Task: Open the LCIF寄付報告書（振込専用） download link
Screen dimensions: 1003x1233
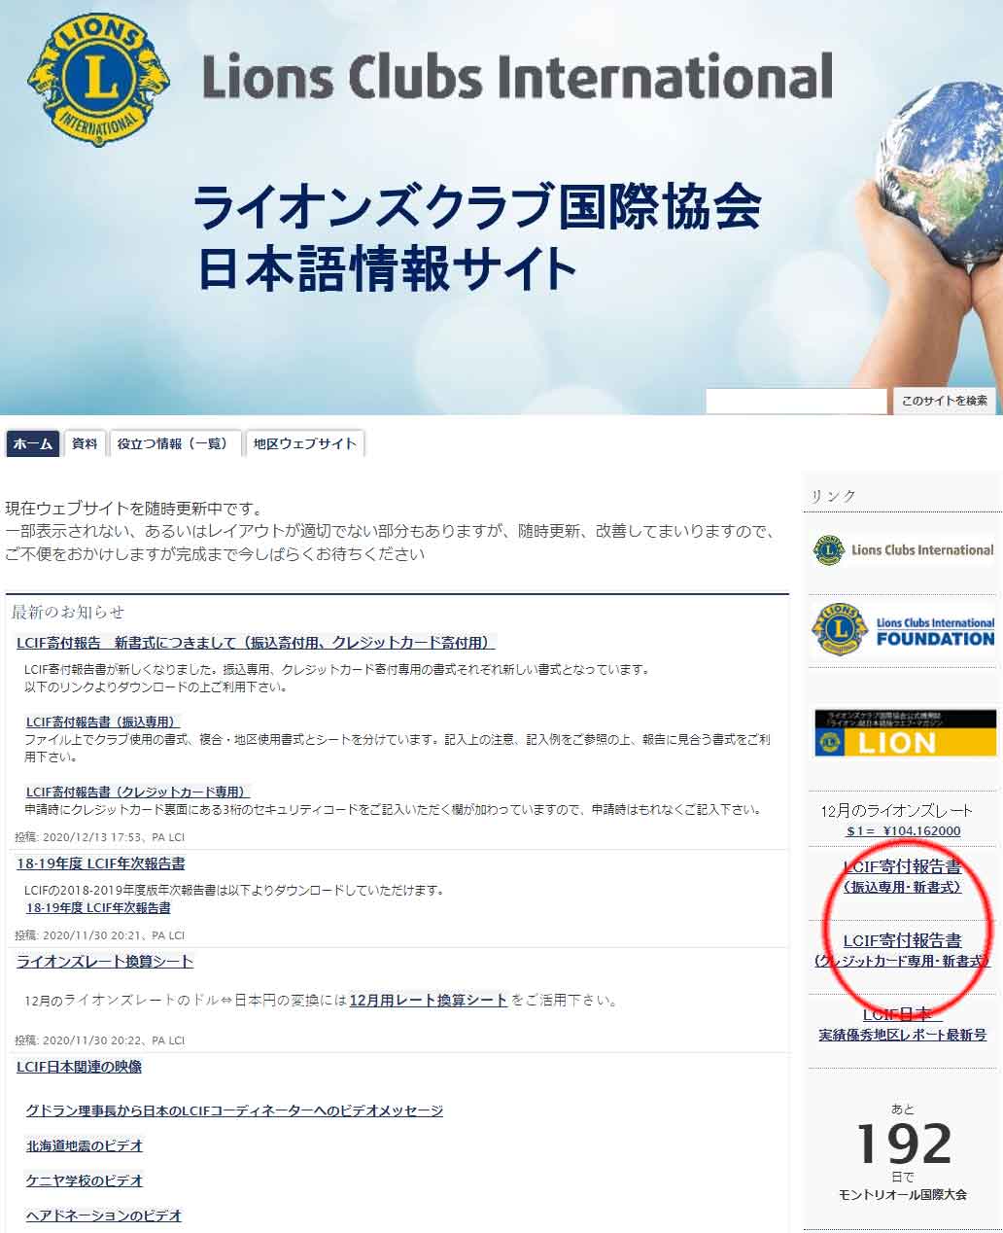Action: tap(104, 722)
